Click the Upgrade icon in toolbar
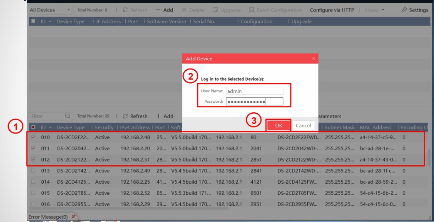The width and height of the screenshot is (434, 222). pos(215,10)
